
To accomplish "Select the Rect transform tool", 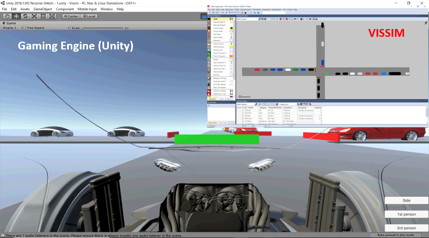I will [x=43, y=16].
